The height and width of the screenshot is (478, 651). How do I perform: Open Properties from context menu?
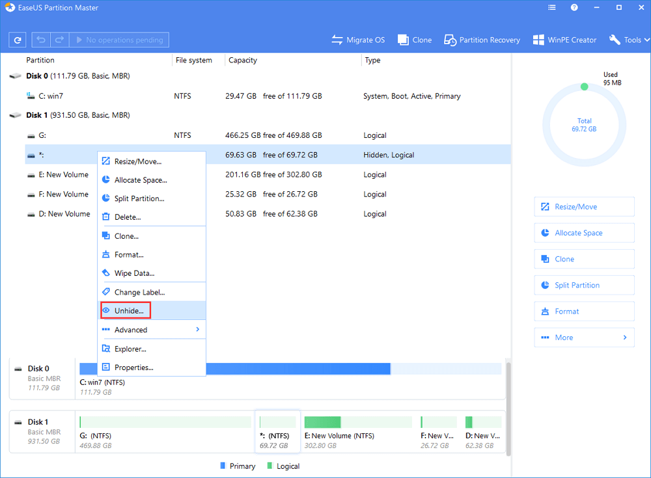pyautogui.click(x=133, y=367)
